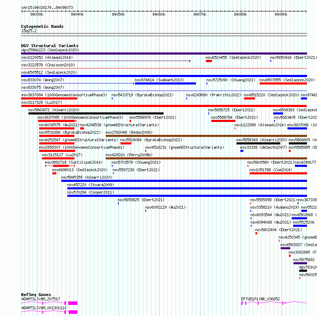Click the nsv1051788 (Coe2014) red bar
This screenshot has width=317, height=316.
coord(279,173)
